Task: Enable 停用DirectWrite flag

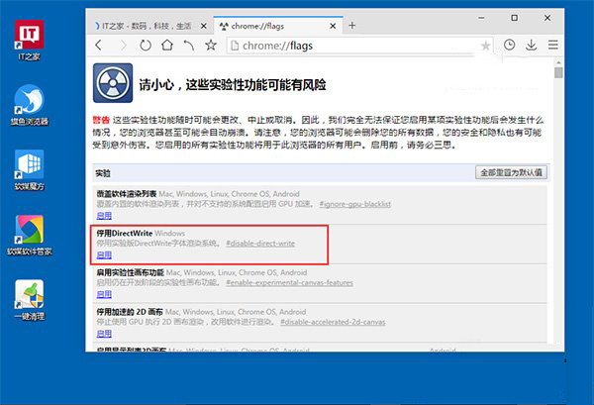Action: pyautogui.click(x=104, y=255)
